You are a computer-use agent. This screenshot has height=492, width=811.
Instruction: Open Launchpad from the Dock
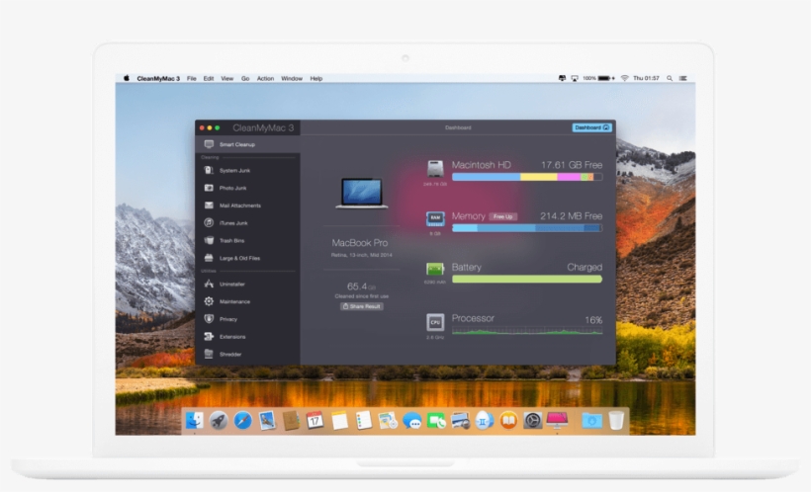click(219, 421)
